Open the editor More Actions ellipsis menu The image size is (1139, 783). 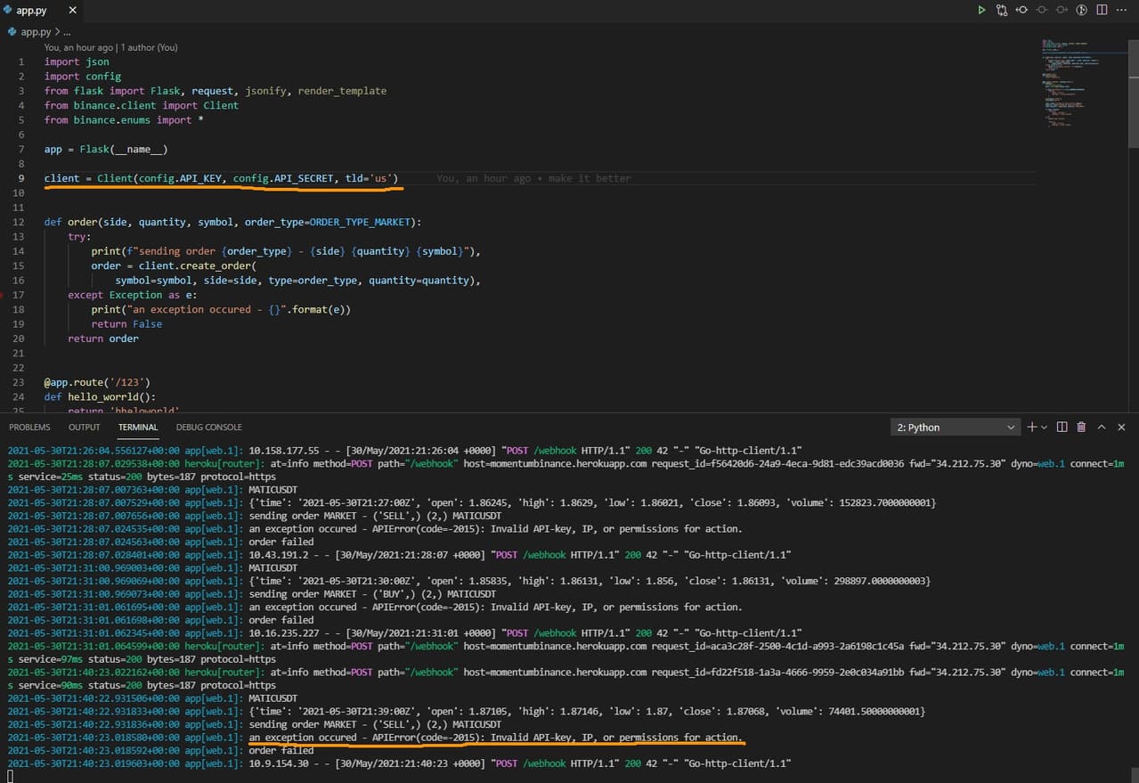pos(1122,11)
